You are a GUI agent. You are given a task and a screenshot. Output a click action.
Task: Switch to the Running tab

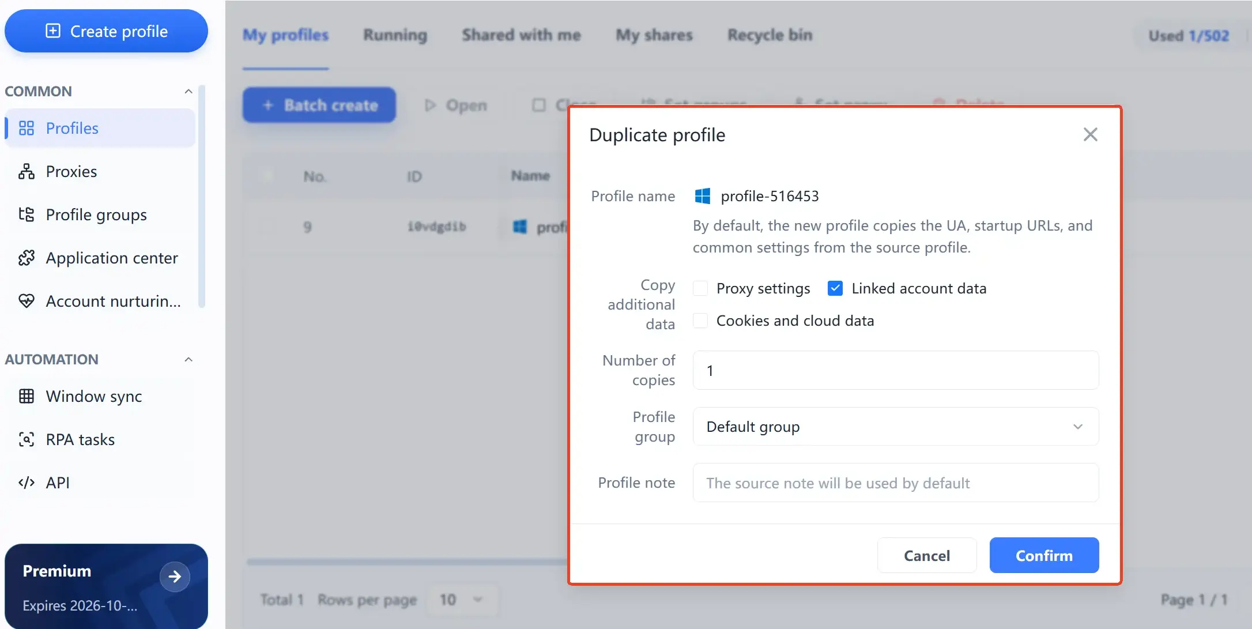pos(395,35)
